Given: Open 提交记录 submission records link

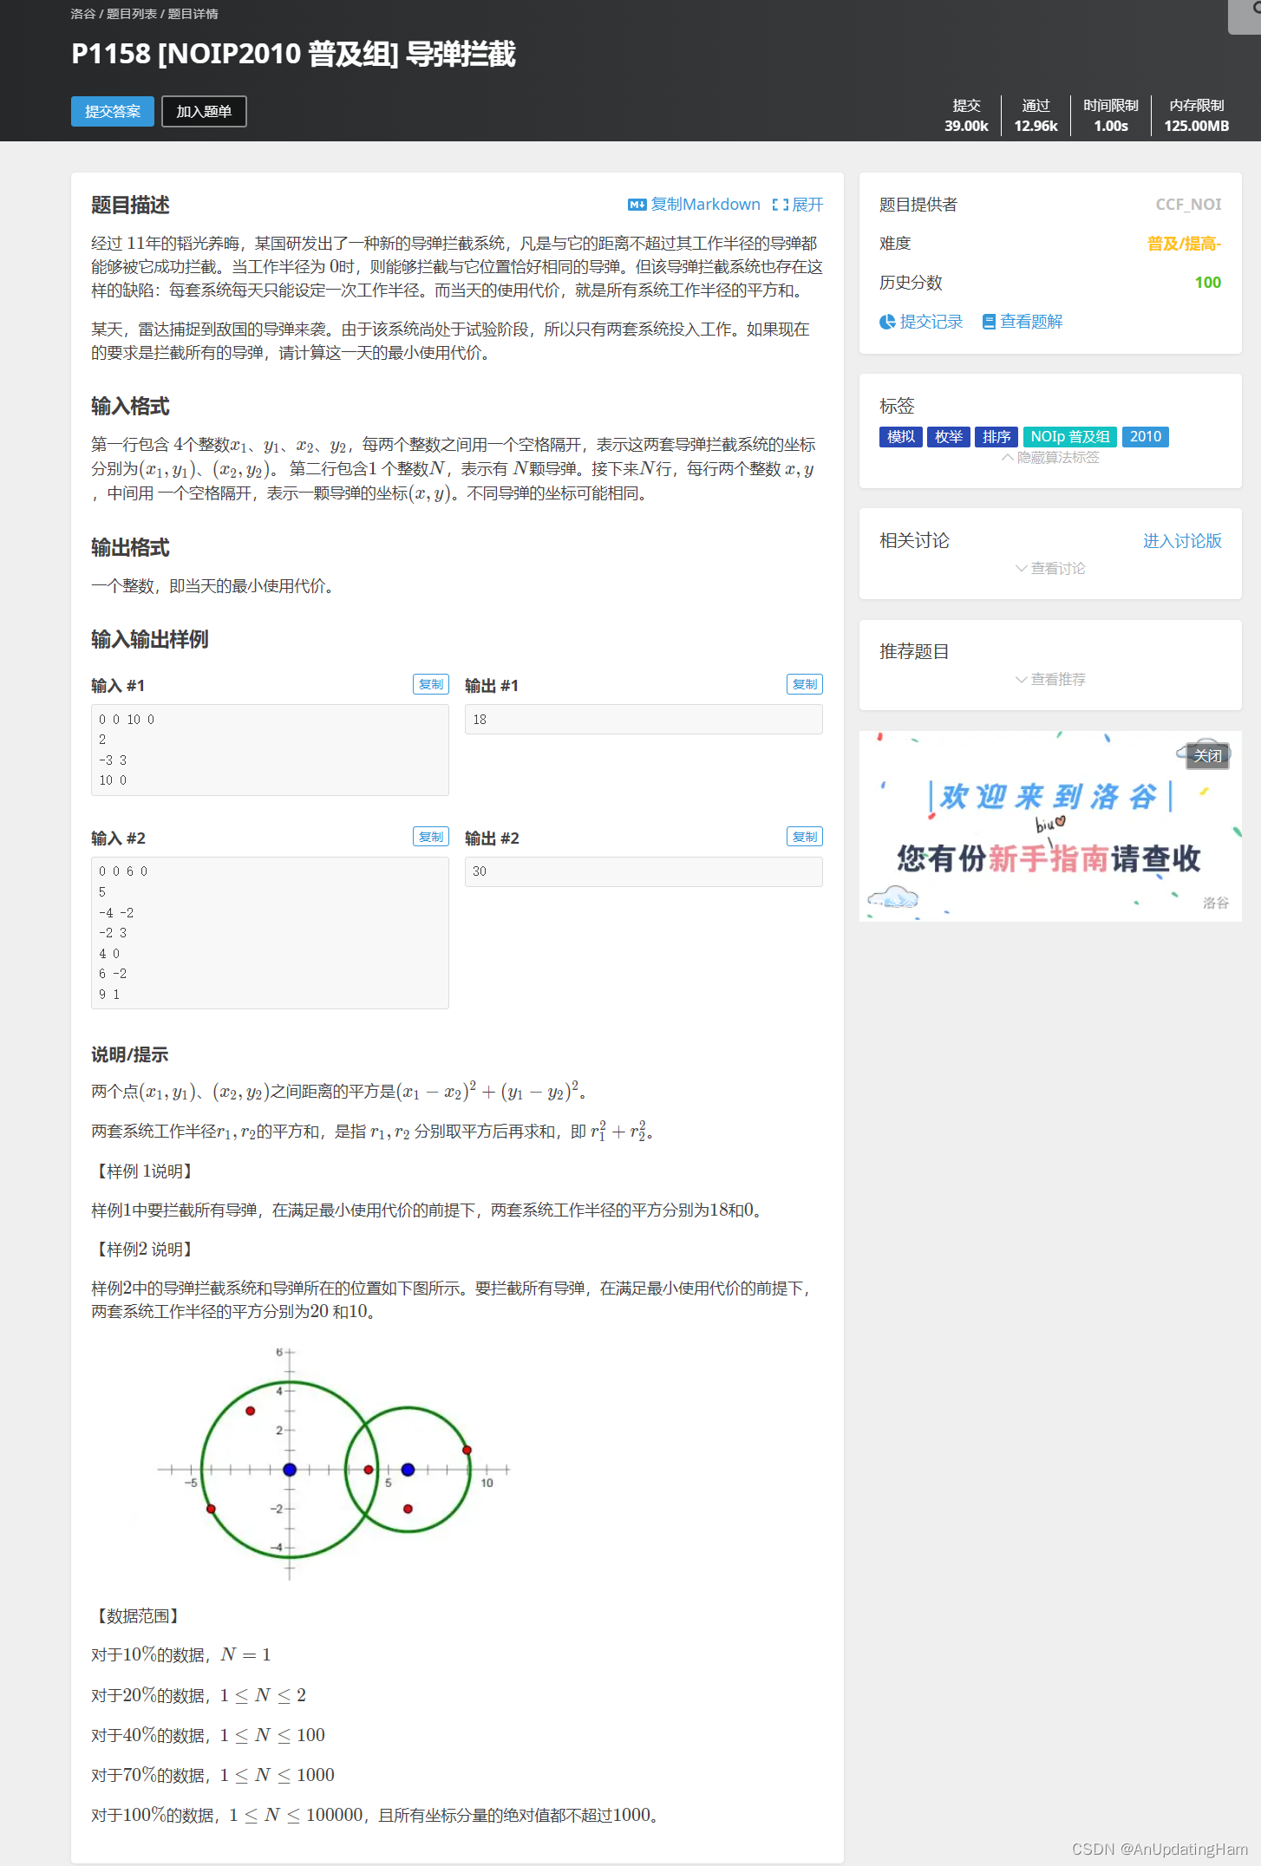Looking at the screenshot, I should tap(931, 322).
